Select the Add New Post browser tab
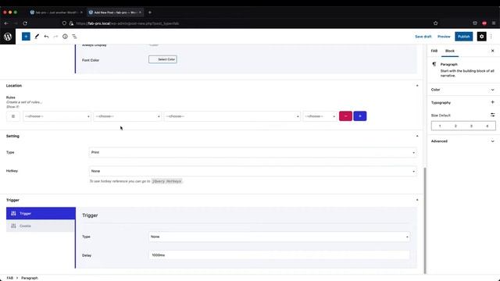Image resolution: width=500 pixels, height=281 pixels. click(x=114, y=12)
